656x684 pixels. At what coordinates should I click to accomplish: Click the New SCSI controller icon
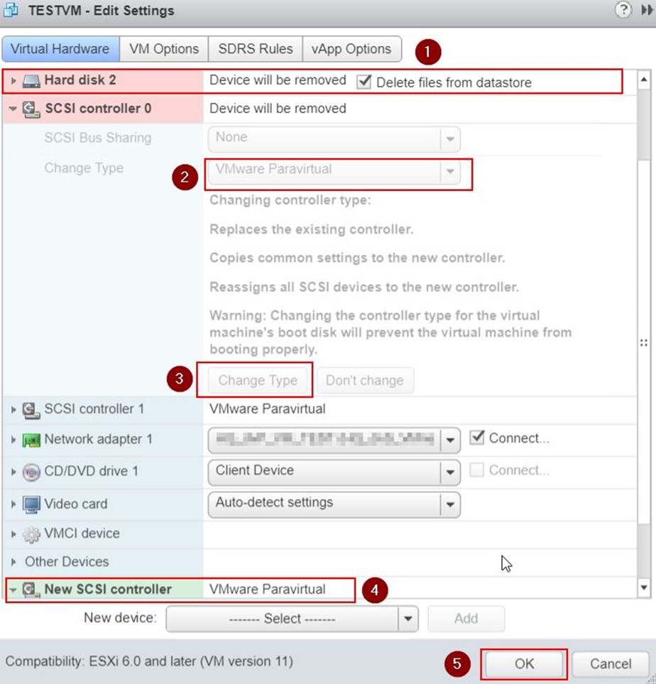coord(31,590)
